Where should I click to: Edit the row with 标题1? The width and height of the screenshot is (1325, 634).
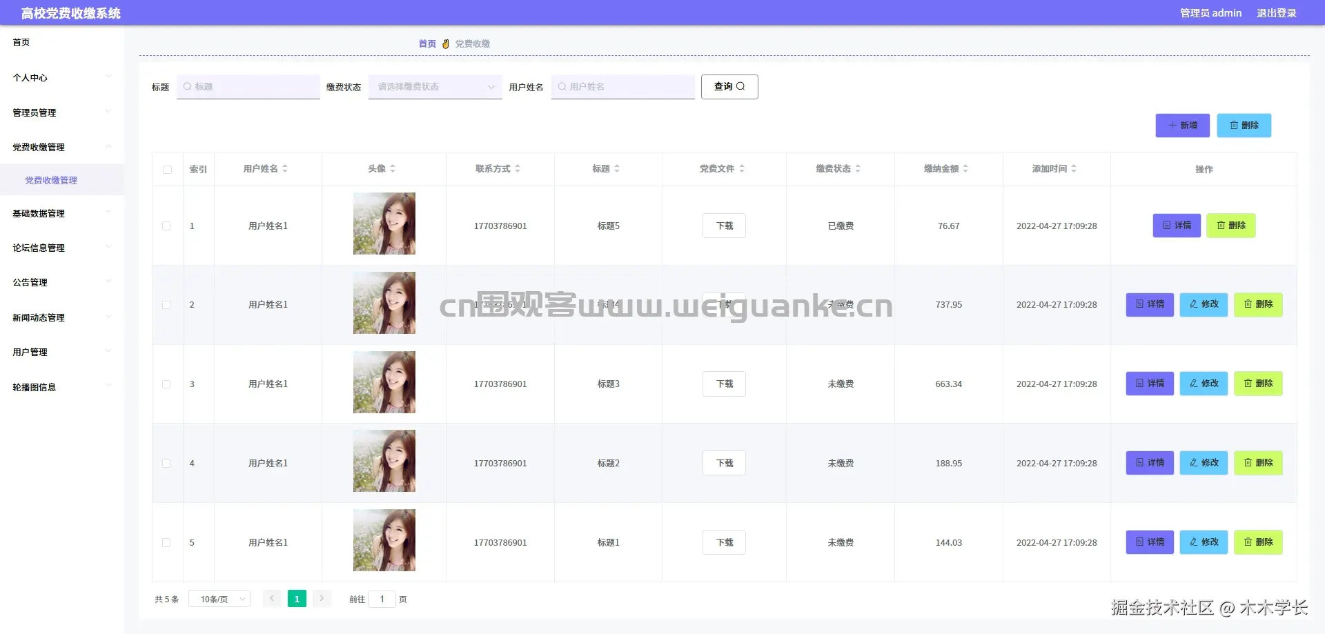click(x=1204, y=542)
